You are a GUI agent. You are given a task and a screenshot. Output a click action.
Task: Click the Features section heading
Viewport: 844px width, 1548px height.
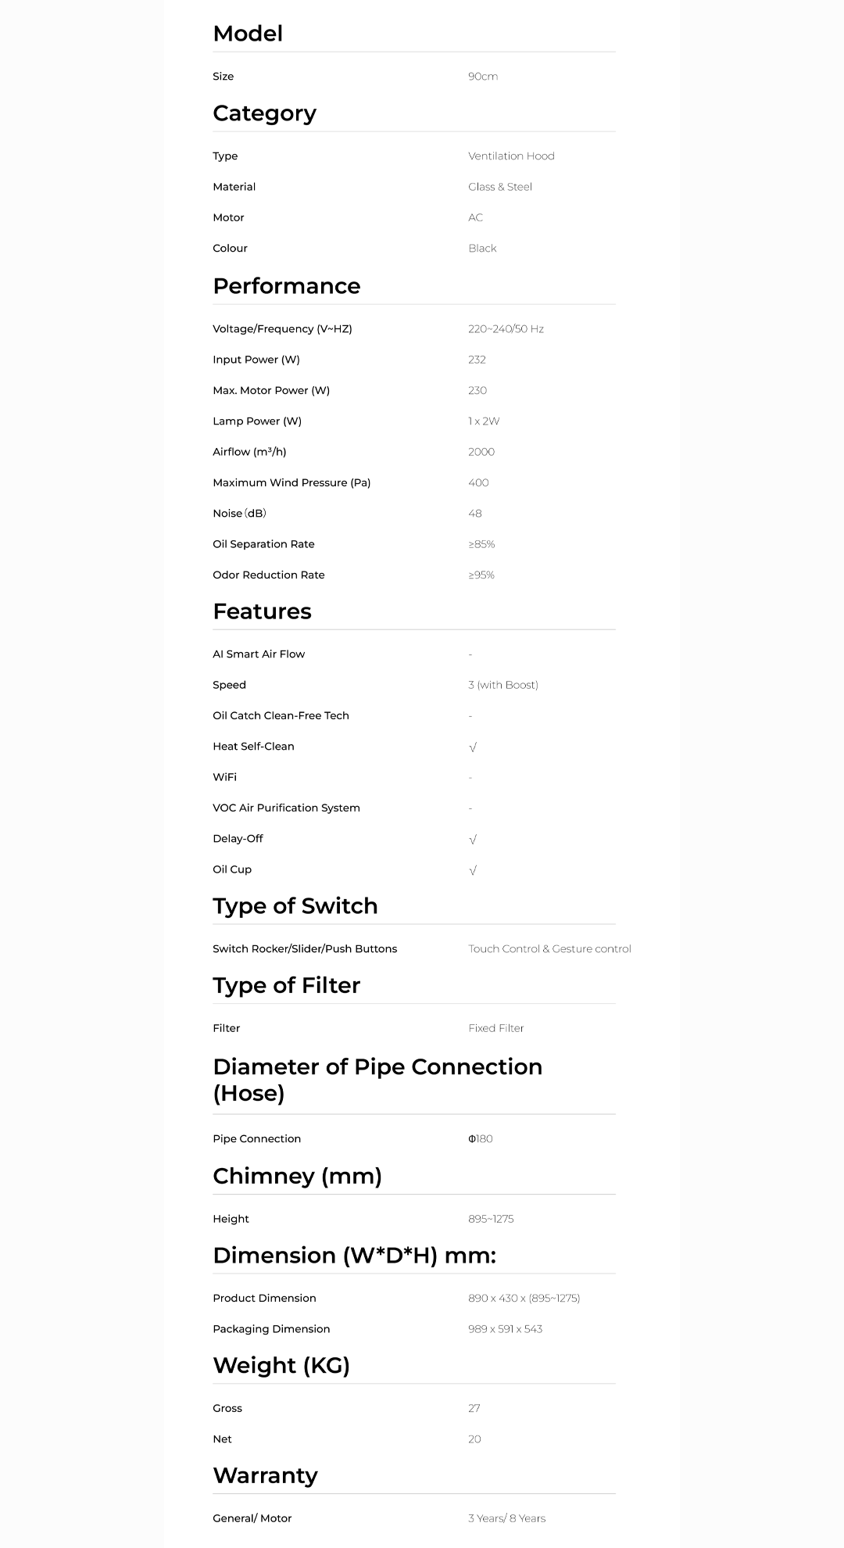pos(263,611)
